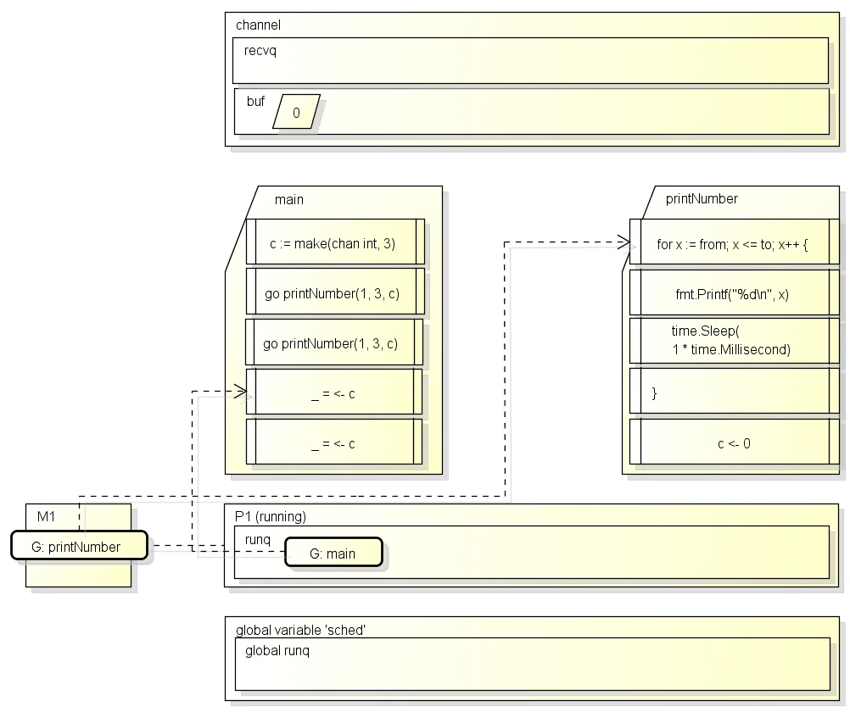Screen dimensions: 850x712
Task: Select the go printNumber block just above '_ = <- c'
Action: point(334,342)
